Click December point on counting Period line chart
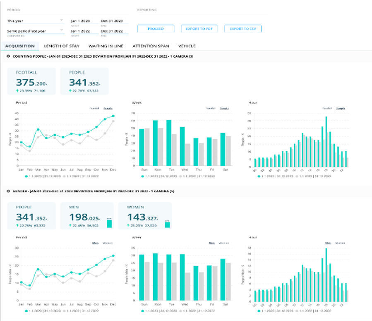 coord(113,116)
